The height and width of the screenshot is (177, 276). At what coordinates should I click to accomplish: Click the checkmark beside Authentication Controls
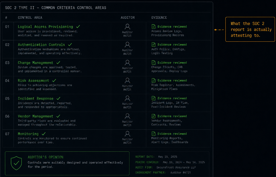click(70, 45)
